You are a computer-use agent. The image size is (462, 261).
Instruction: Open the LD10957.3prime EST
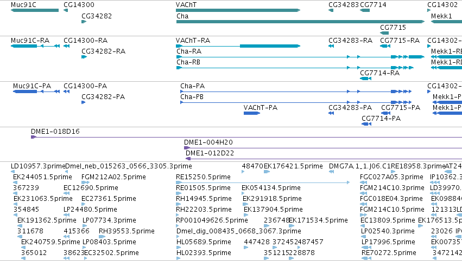(12, 172)
